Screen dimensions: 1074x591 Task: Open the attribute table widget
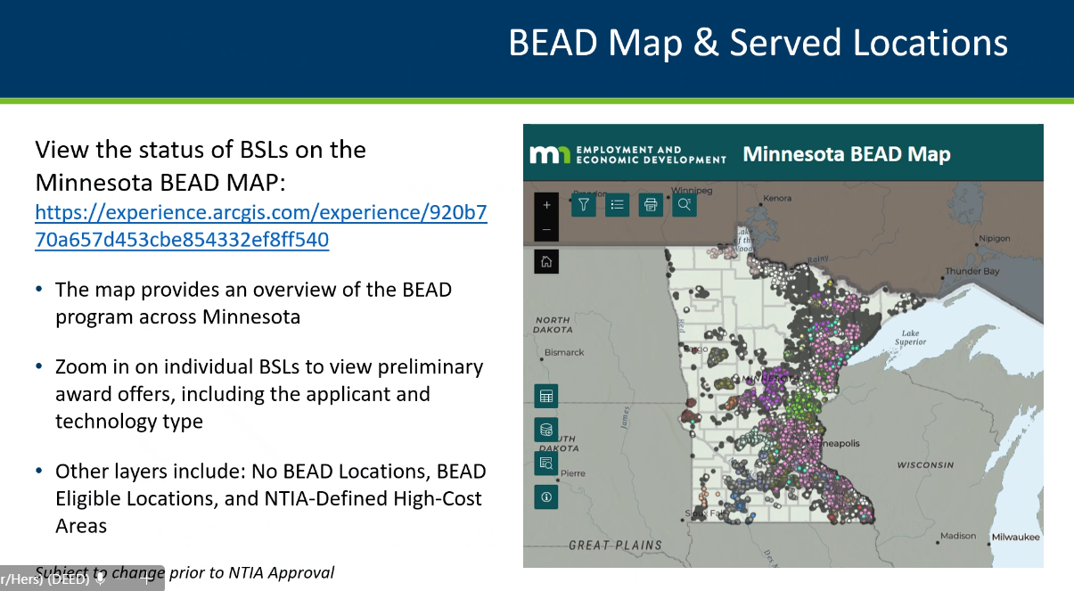[546, 397]
